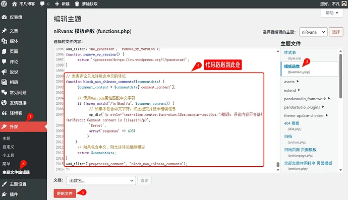Image resolution: width=348 pixels, height=200 pixels.
Task: Click the 说说 megaphone icon
Action: (x=4, y=72)
